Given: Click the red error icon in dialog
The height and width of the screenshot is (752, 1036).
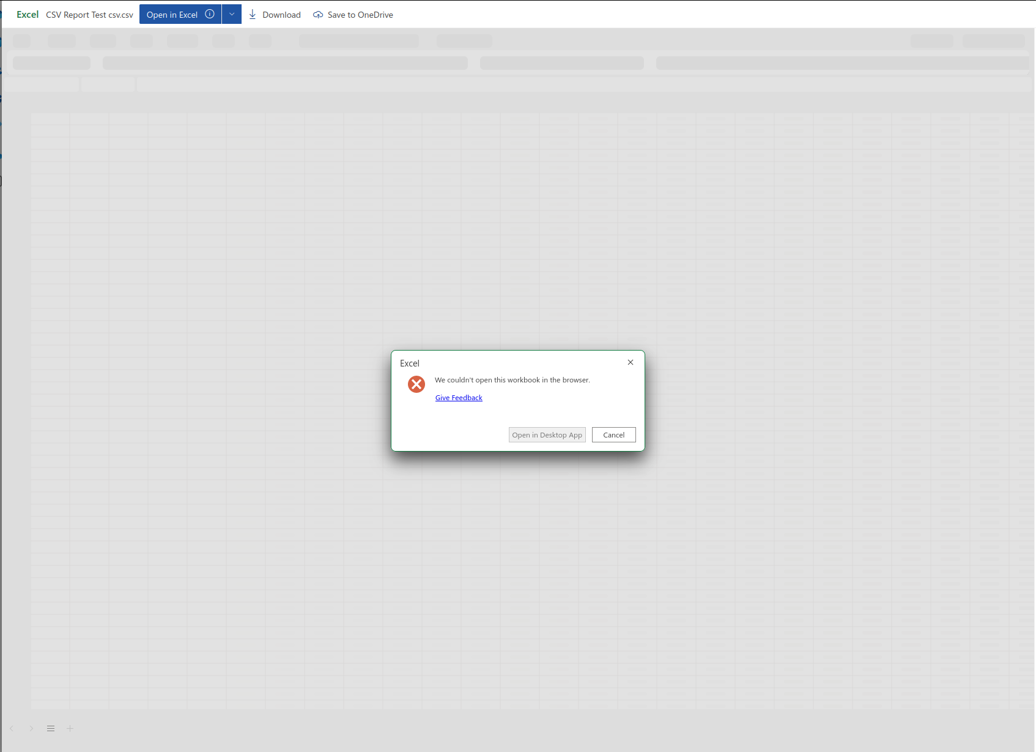Looking at the screenshot, I should pos(416,384).
